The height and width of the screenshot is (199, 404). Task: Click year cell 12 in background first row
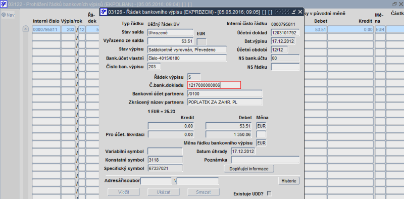coord(82,30)
